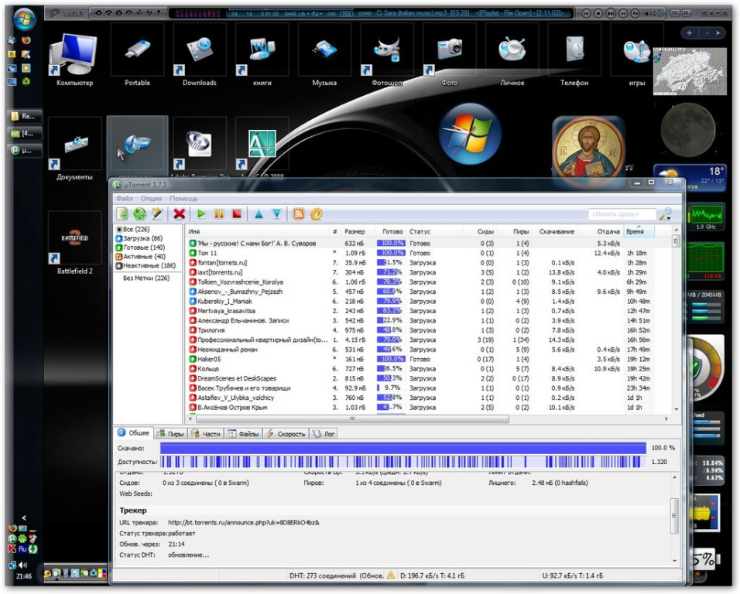Select the Неактивные (186) category
This screenshot has height=594, width=740.
[146, 265]
